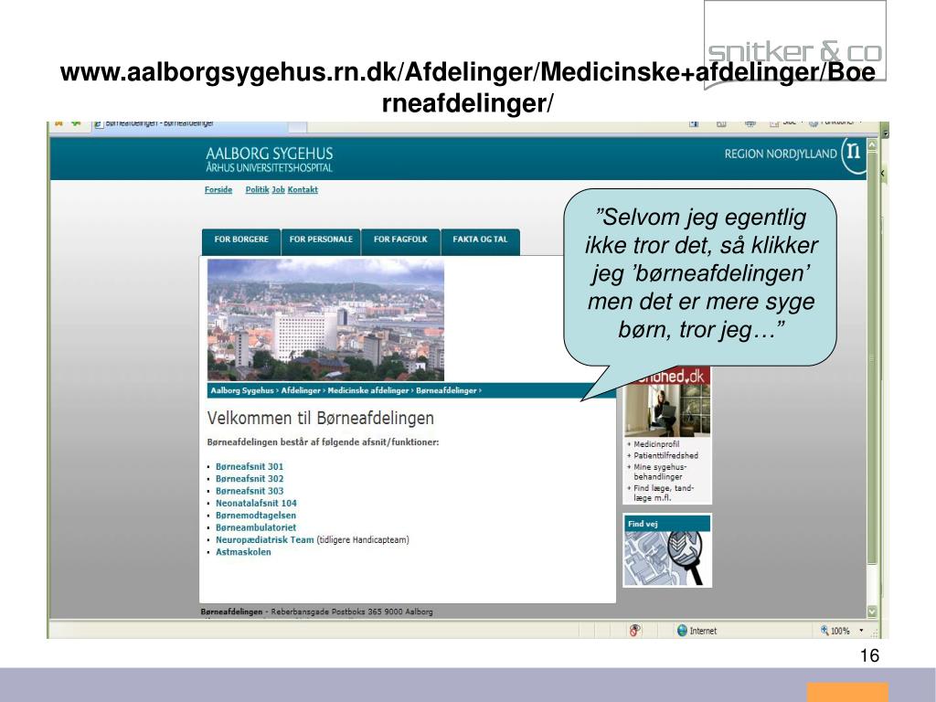Click the vertical scrollbar thumb
Image resolution: width=936 pixels, height=702 pixels.
[x=871, y=358]
